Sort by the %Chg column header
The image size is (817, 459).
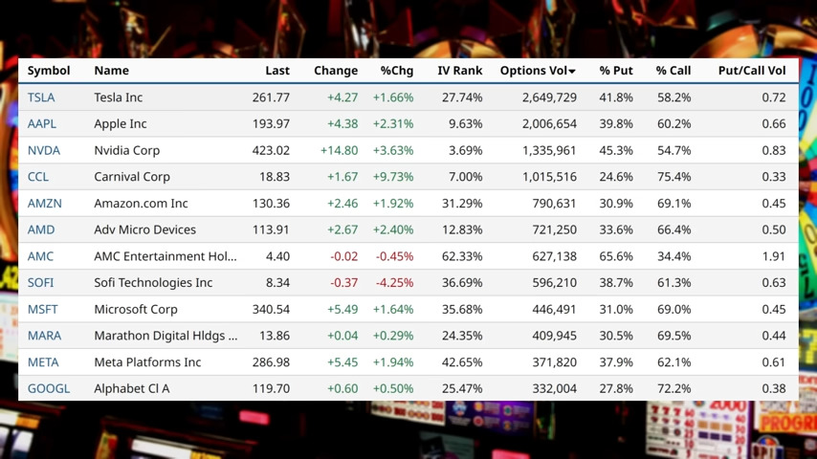pyautogui.click(x=396, y=71)
